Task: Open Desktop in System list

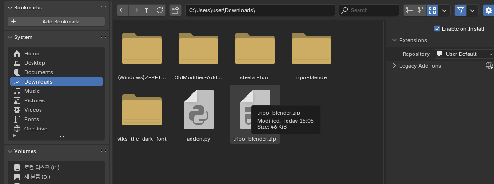Action: click(56, 63)
